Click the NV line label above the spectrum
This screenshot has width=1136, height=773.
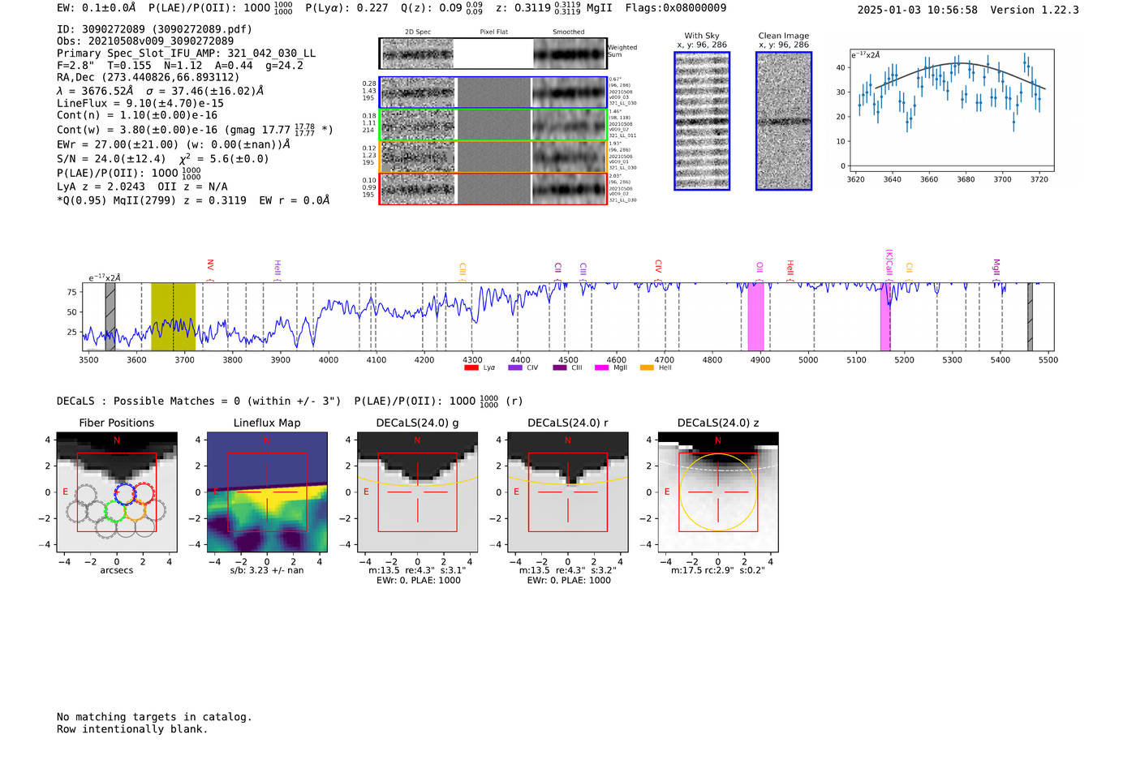coord(210,265)
